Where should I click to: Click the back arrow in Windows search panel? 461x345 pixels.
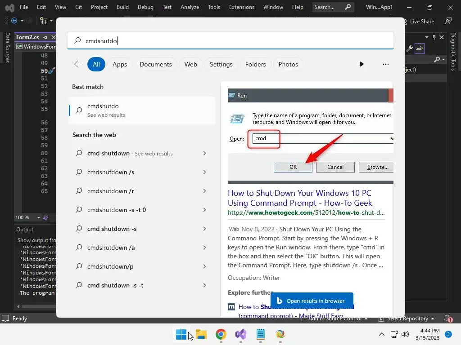click(x=78, y=64)
